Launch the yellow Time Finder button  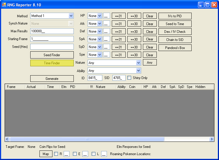point(52,63)
